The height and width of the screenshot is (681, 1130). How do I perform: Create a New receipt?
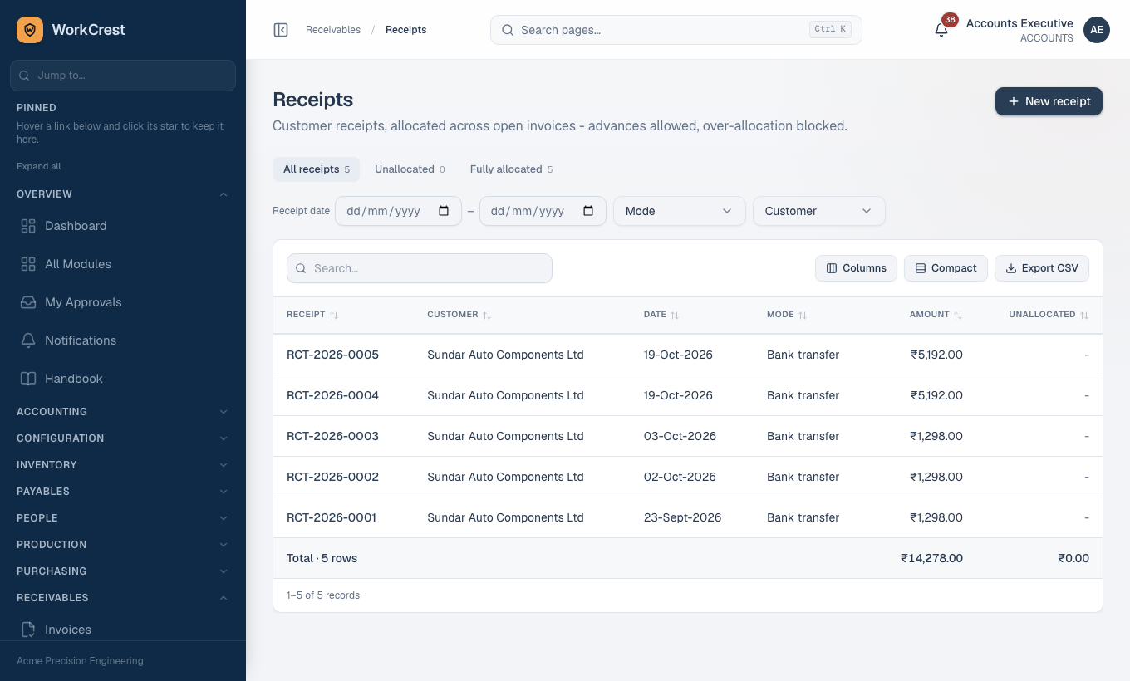[x=1049, y=101]
